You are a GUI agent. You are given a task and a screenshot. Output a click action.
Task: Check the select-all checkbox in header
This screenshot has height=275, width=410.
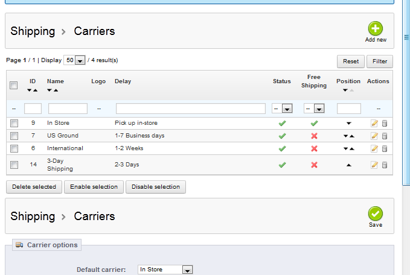pyautogui.click(x=14, y=86)
